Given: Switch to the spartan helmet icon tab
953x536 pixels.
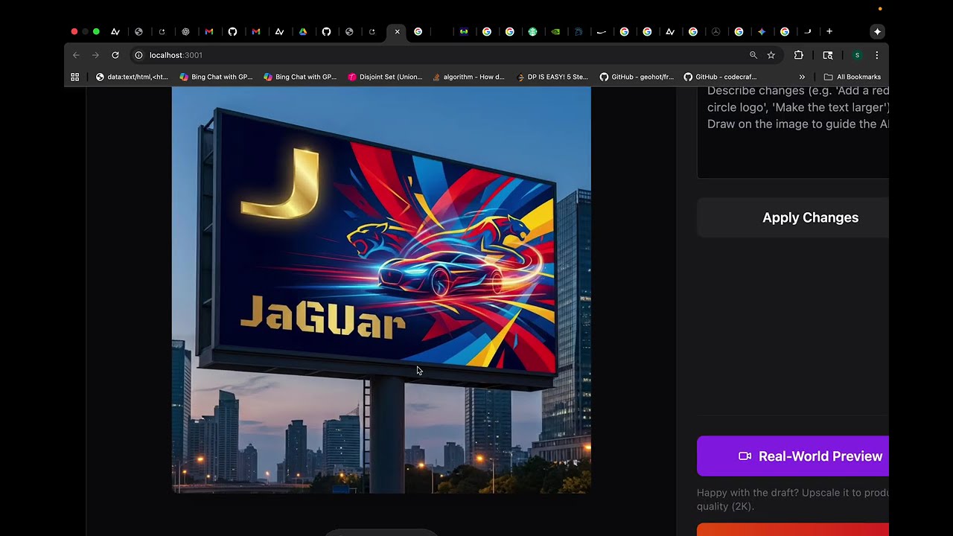Looking at the screenshot, I should click(x=579, y=31).
